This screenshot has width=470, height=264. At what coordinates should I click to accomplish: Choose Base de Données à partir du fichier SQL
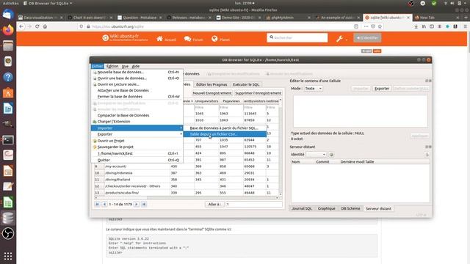point(225,128)
